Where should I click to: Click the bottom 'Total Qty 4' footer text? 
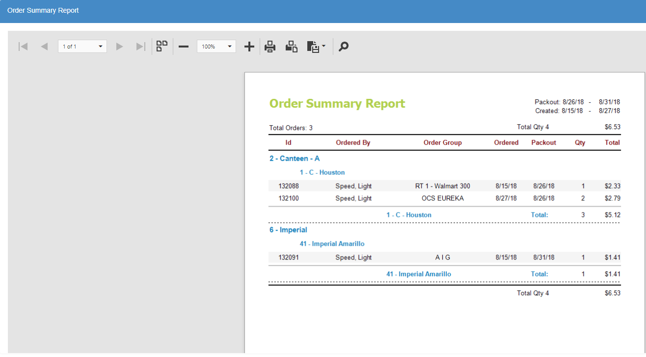click(533, 293)
